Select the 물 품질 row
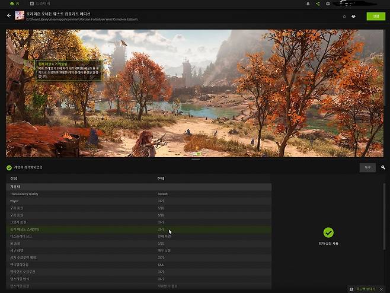The width and height of the screenshot is (390, 293). [x=139, y=243]
